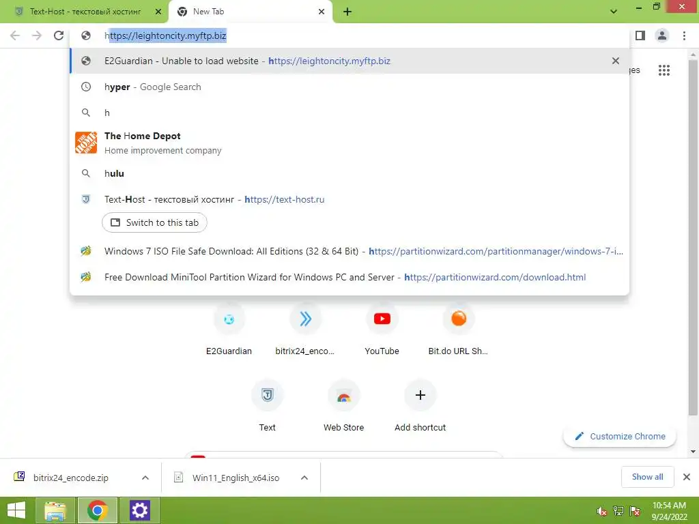The width and height of the screenshot is (699, 524).
Task: Close the Text-Host tab
Action: click(158, 12)
